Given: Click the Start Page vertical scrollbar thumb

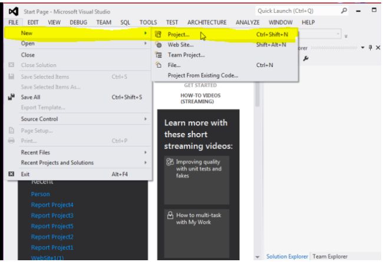Looking at the screenshot, I should (257, 94).
